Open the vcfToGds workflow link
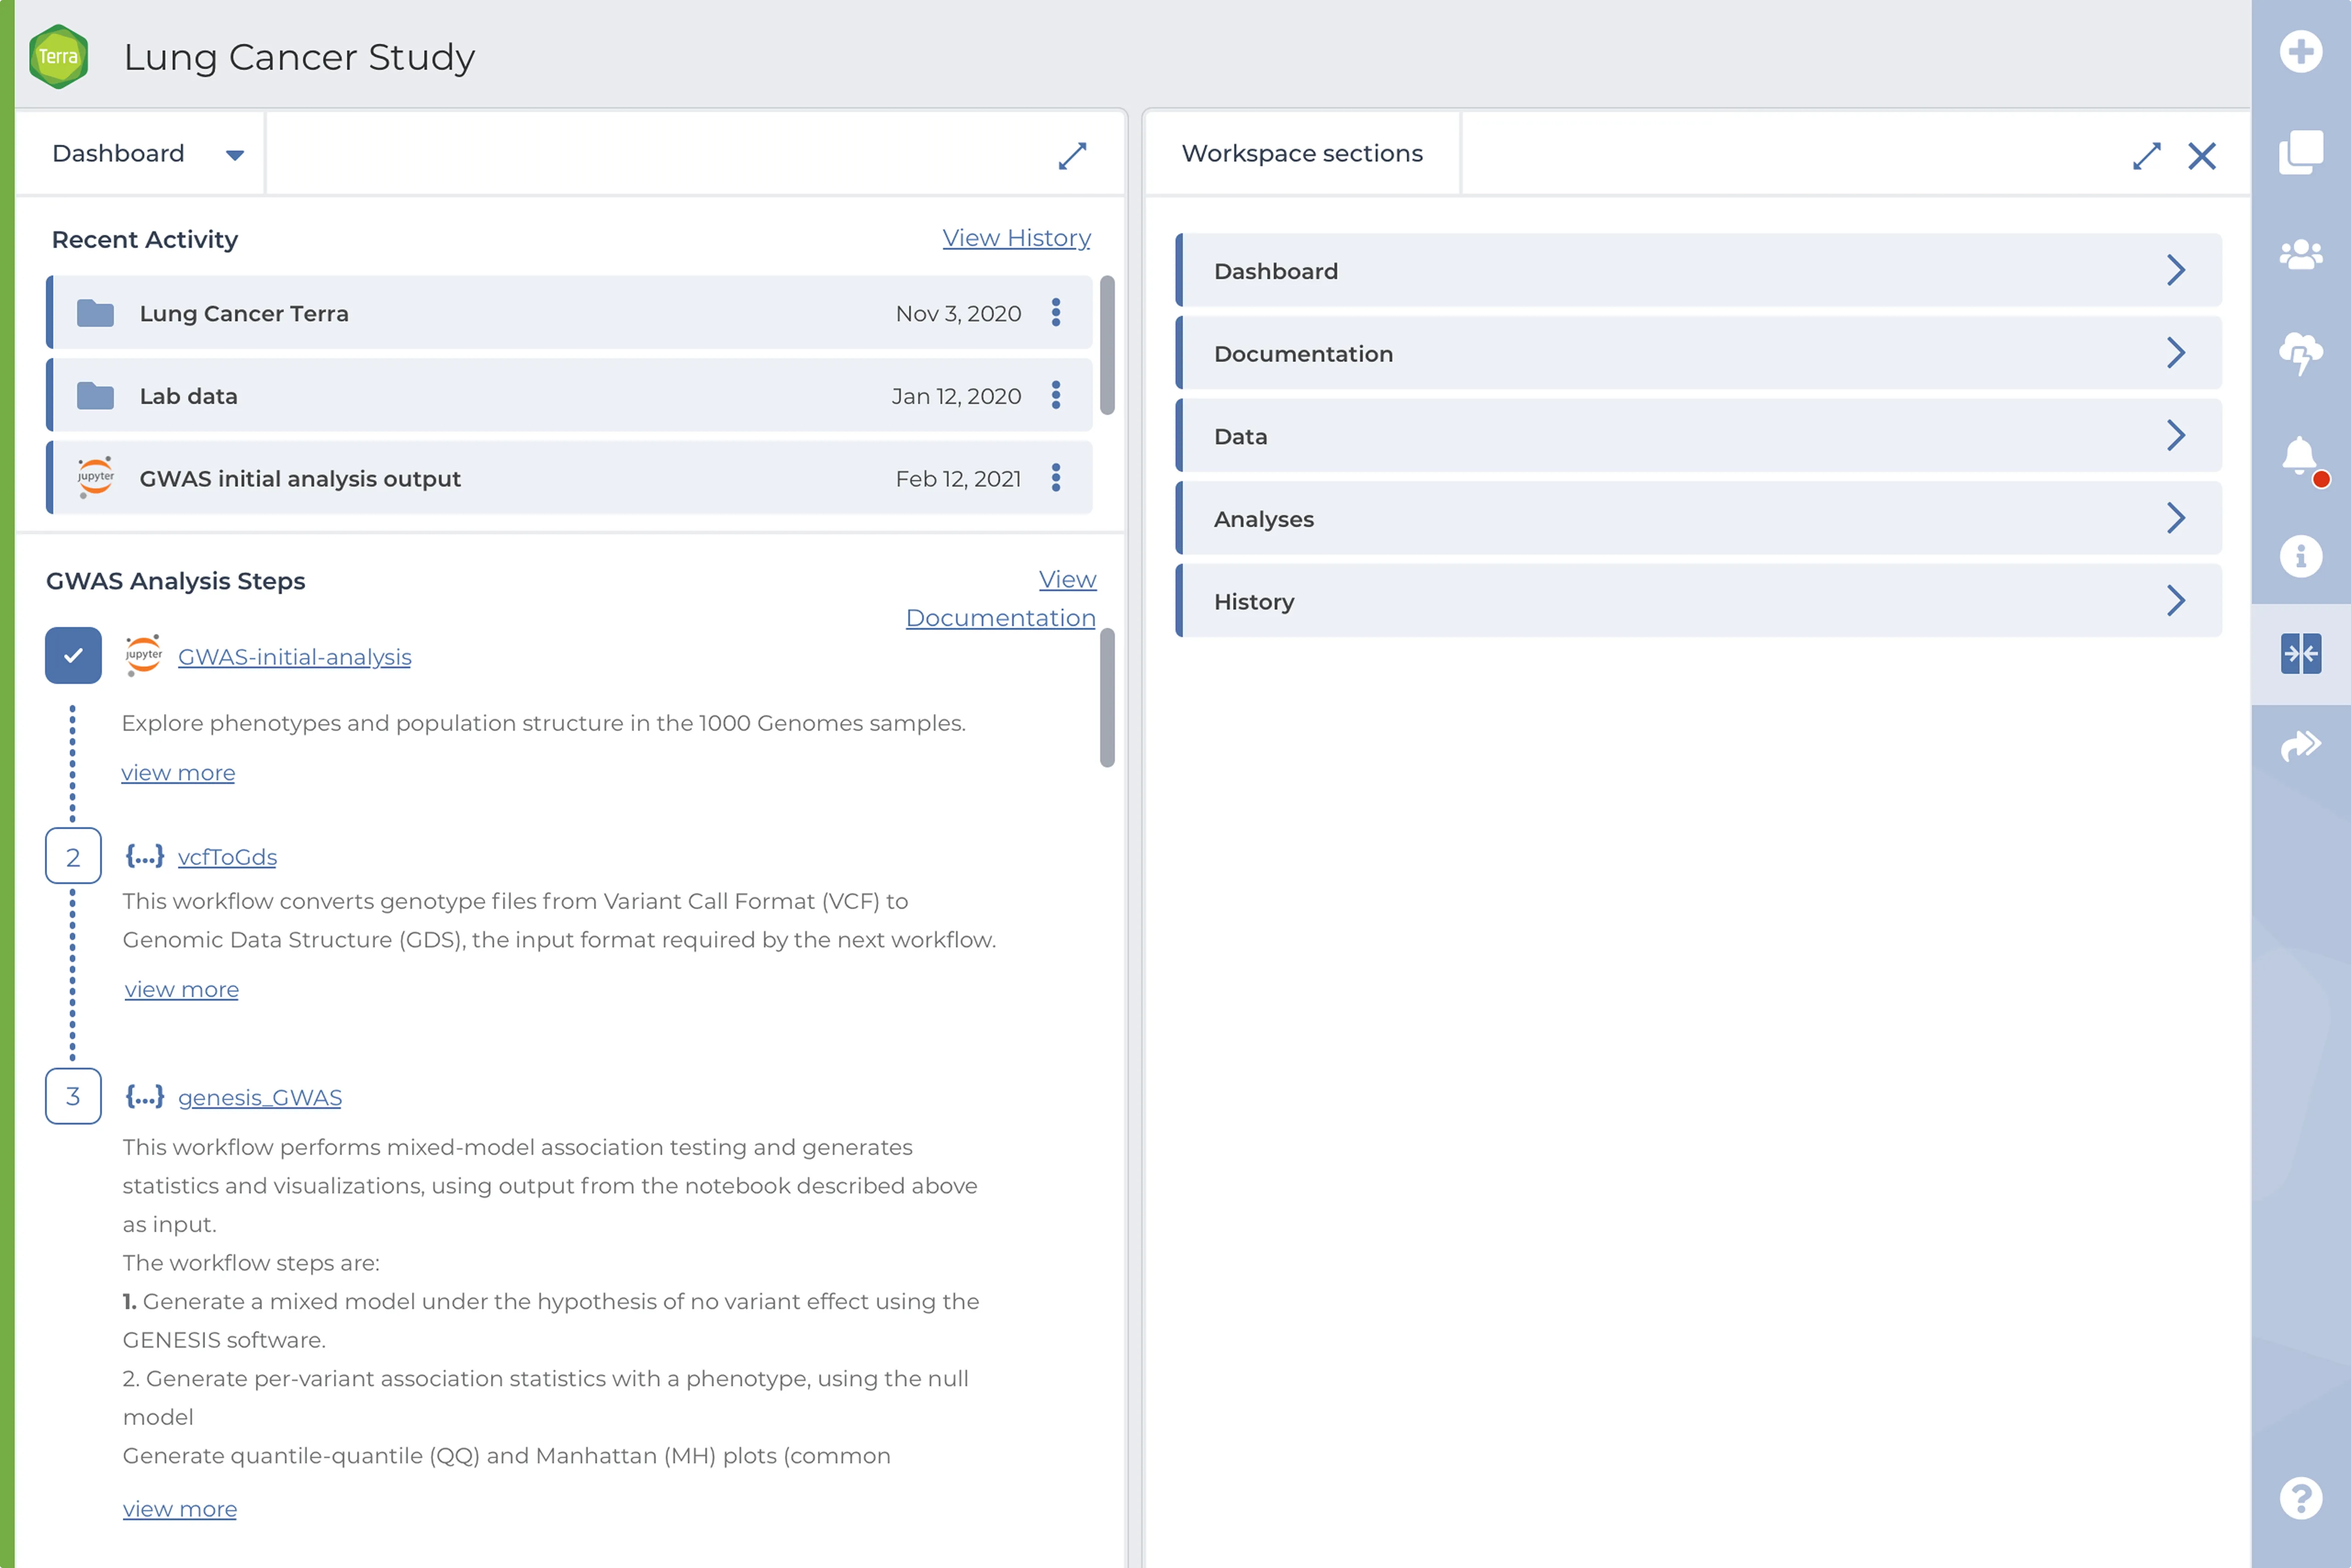Viewport: 2351px width, 1568px height. pos(227,857)
